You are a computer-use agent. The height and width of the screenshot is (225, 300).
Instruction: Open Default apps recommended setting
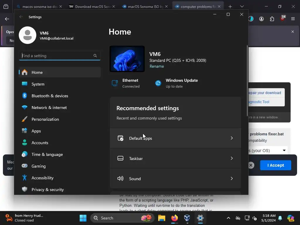pos(175,138)
